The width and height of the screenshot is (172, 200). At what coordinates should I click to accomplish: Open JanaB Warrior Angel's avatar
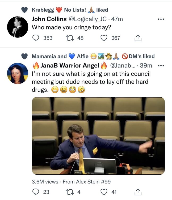pos(18,73)
